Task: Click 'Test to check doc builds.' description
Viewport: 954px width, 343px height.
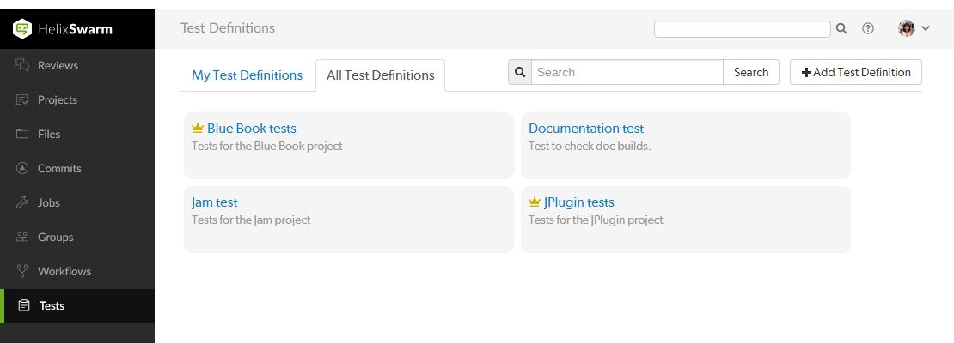Action: (590, 147)
